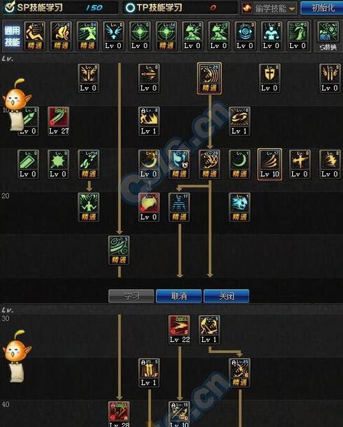Select the green crosshair general skill marked 精通

pos(166,36)
